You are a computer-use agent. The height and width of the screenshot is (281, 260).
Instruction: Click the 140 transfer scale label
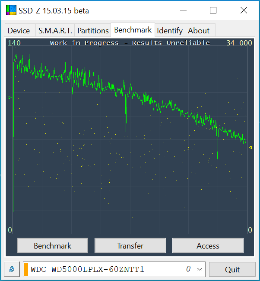14,43
